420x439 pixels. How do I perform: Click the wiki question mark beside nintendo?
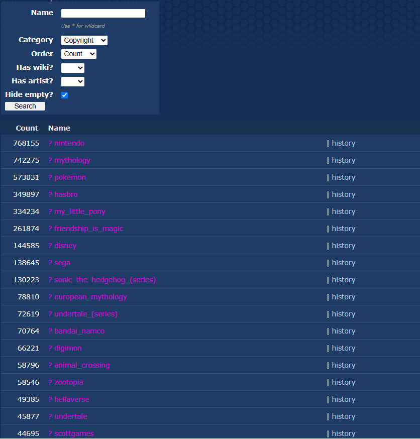click(x=50, y=143)
